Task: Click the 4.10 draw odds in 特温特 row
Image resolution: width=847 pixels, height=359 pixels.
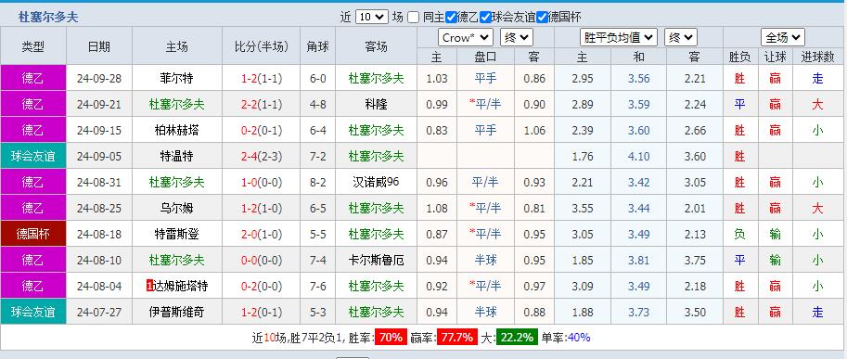Action: click(638, 156)
